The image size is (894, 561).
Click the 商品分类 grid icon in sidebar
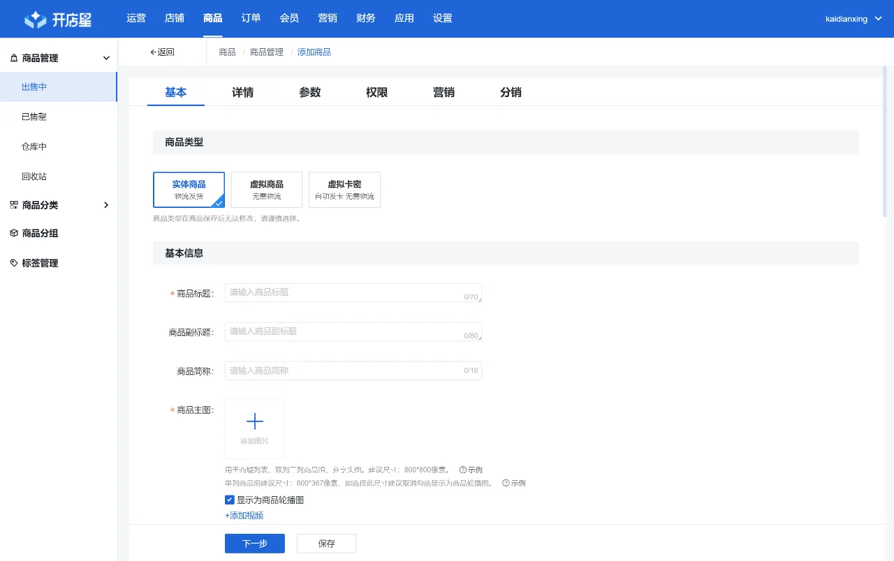pyautogui.click(x=15, y=204)
